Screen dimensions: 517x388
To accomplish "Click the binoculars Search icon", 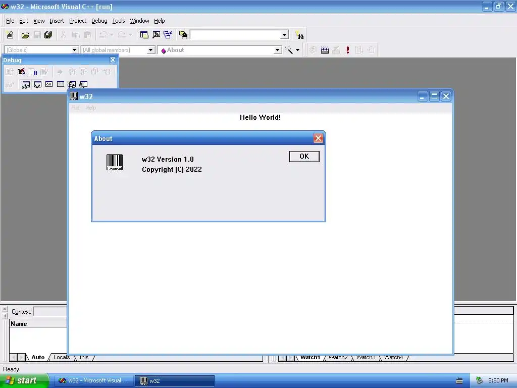I will [299, 35].
